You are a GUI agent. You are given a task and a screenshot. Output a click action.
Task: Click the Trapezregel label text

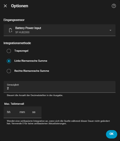click(x=21, y=51)
